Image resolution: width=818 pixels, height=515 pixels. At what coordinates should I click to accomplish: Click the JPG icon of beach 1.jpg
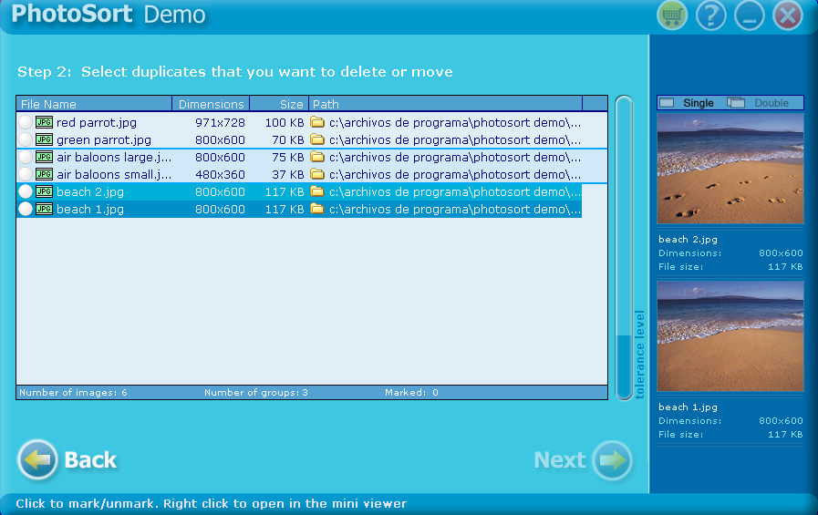click(45, 209)
